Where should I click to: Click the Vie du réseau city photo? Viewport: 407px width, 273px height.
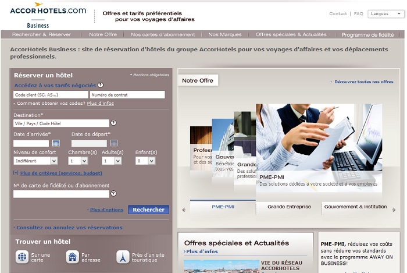pyautogui.click(x=222, y=266)
